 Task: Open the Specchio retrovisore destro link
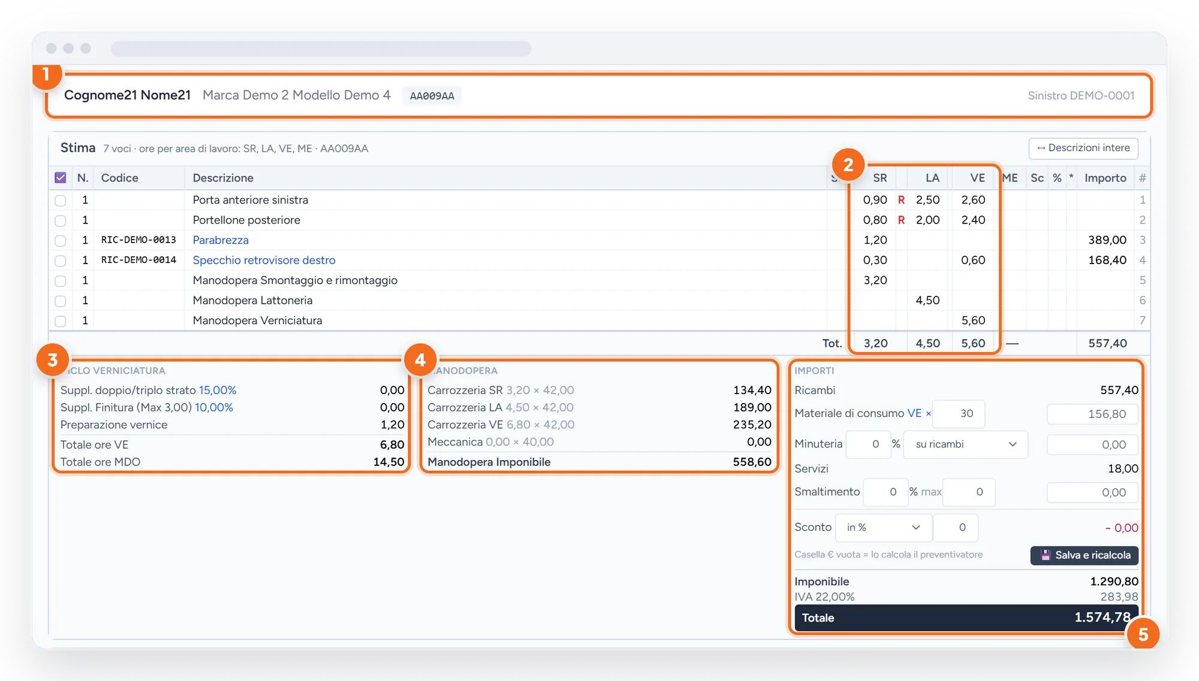point(264,261)
